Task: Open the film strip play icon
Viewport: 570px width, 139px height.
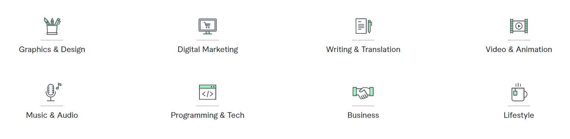Action: tap(519, 26)
